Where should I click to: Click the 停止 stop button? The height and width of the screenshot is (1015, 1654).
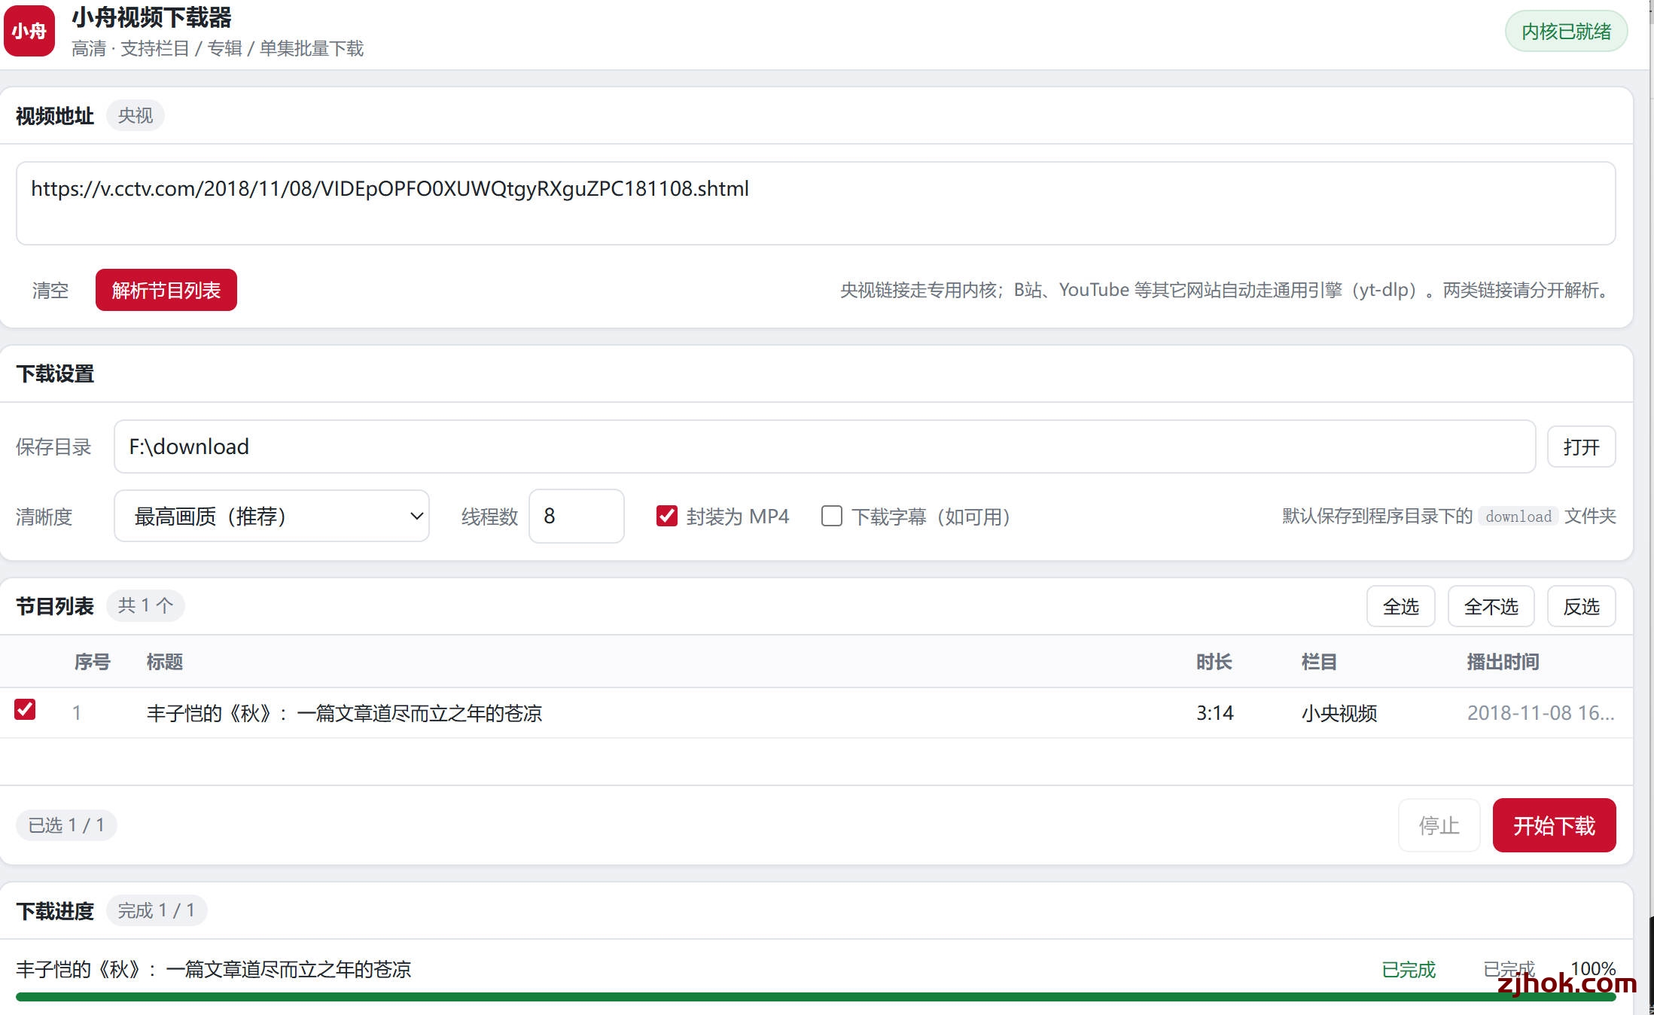(1439, 825)
